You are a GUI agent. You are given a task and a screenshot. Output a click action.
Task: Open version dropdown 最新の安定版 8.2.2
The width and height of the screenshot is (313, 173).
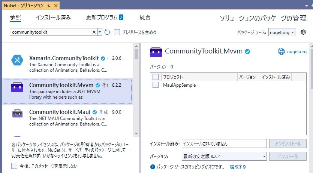point(224,156)
